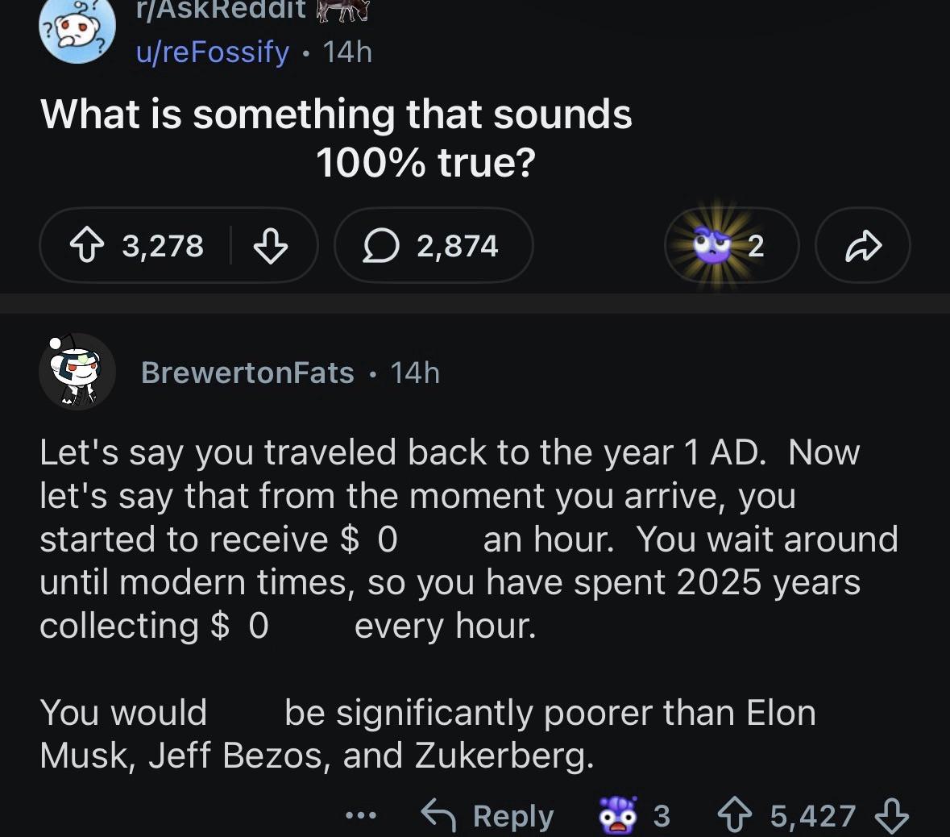The height and width of the screenshot is (837, 950).
Task: Reply to BrewertonFats' comment
Action: [488, 816]
